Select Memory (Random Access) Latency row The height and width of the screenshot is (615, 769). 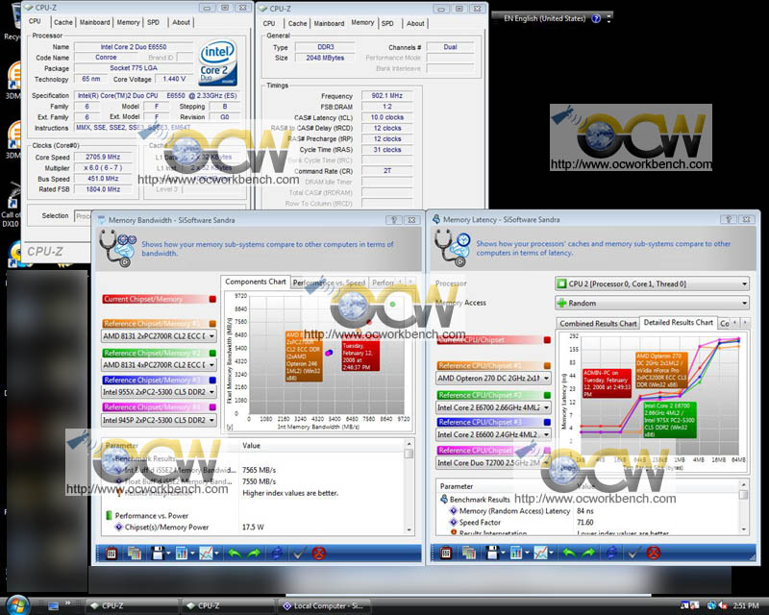(x=588, y=511)
